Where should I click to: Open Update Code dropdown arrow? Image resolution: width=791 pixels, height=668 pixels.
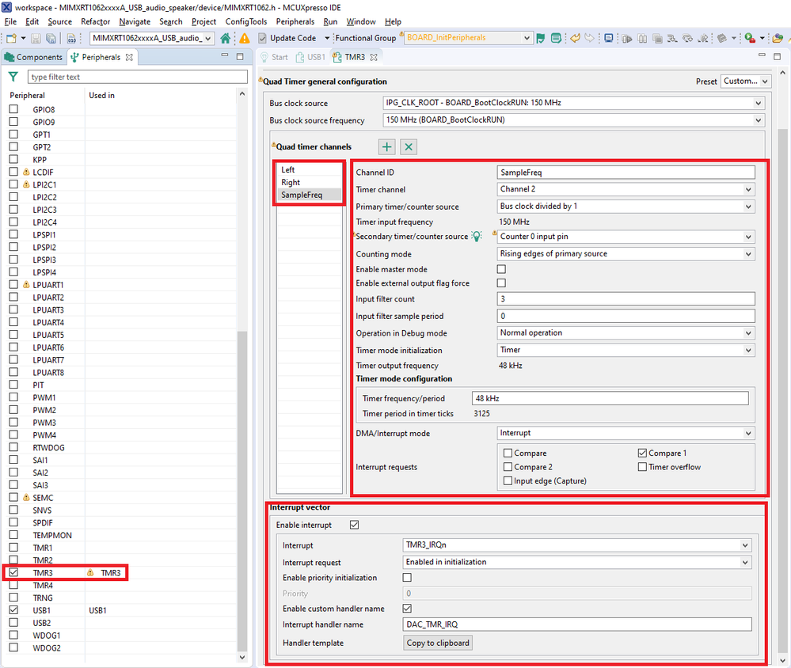click(x=327, y=38)
